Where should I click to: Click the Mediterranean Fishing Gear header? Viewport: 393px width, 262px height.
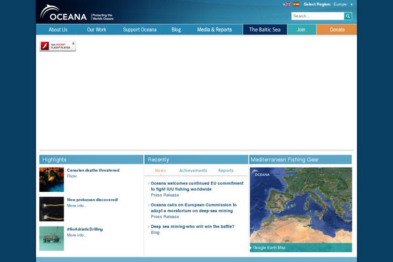click(301, 160)
